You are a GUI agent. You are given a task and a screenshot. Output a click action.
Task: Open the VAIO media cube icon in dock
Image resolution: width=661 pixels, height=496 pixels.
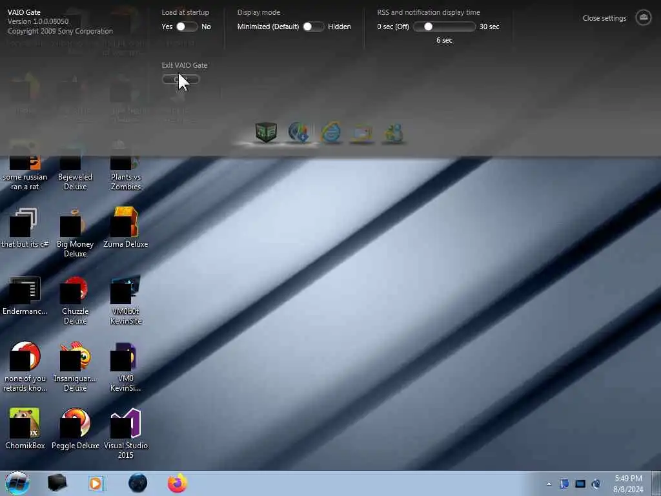click(266, 132)
